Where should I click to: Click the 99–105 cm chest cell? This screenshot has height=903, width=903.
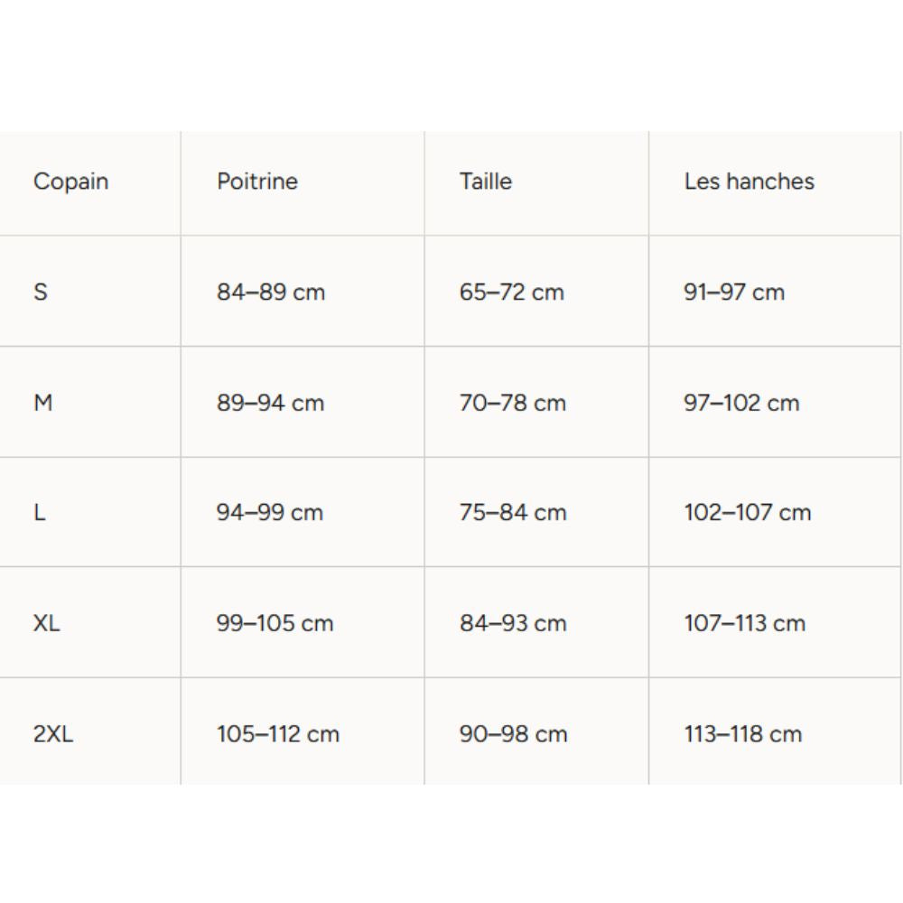tap(275, 624)
